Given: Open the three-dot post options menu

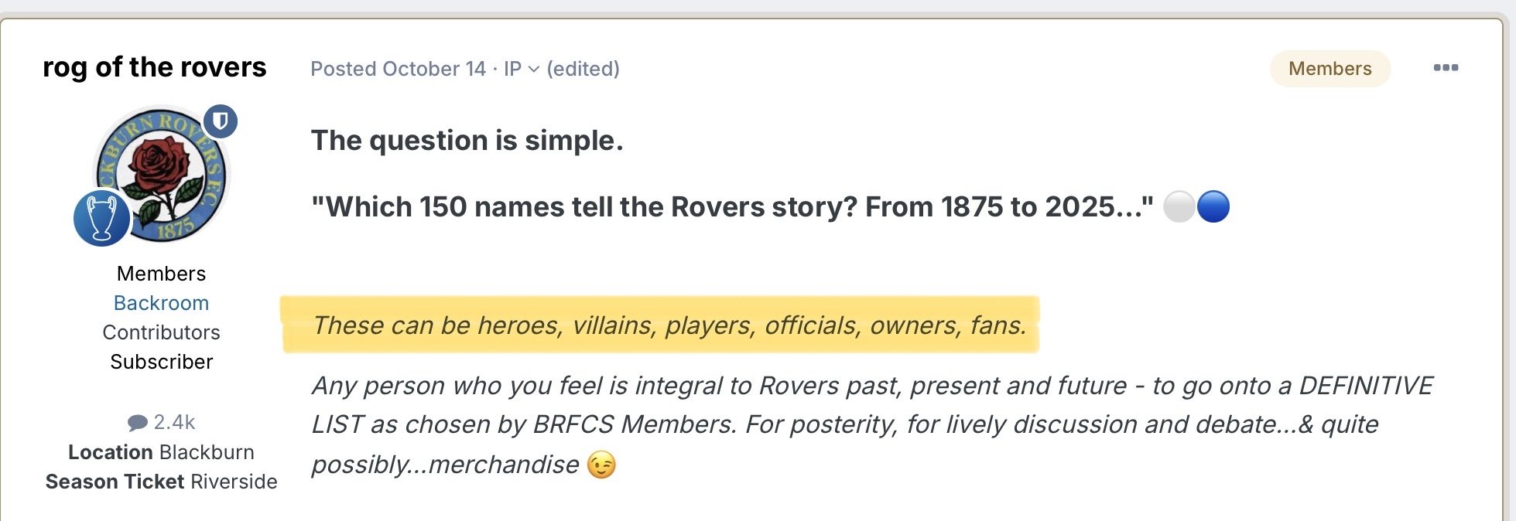Looking at the screenshot, I should coord(1445,68).
